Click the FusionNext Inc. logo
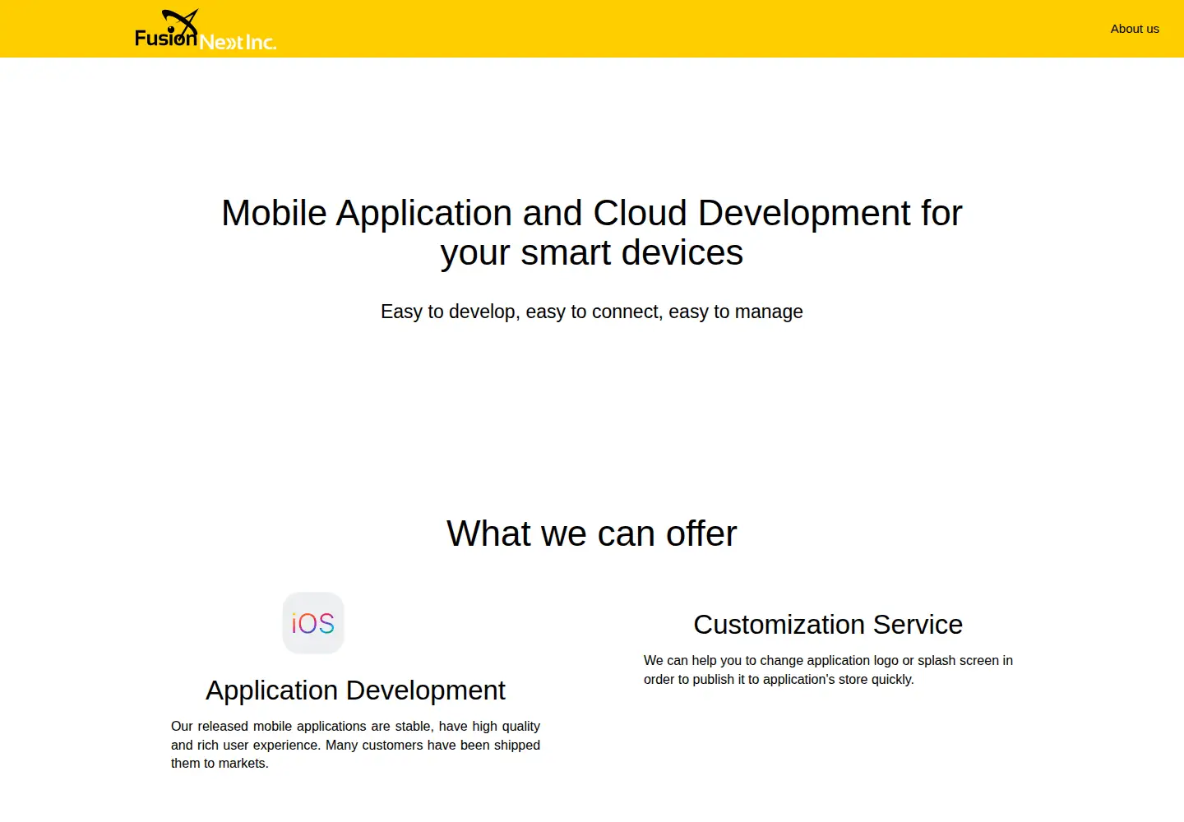This screenshot has width=1184, height=822. pos(206,30)
